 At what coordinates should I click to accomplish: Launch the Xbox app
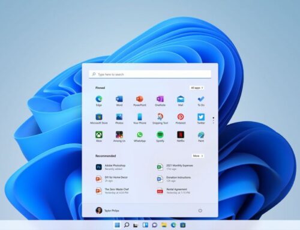[99, 137]
